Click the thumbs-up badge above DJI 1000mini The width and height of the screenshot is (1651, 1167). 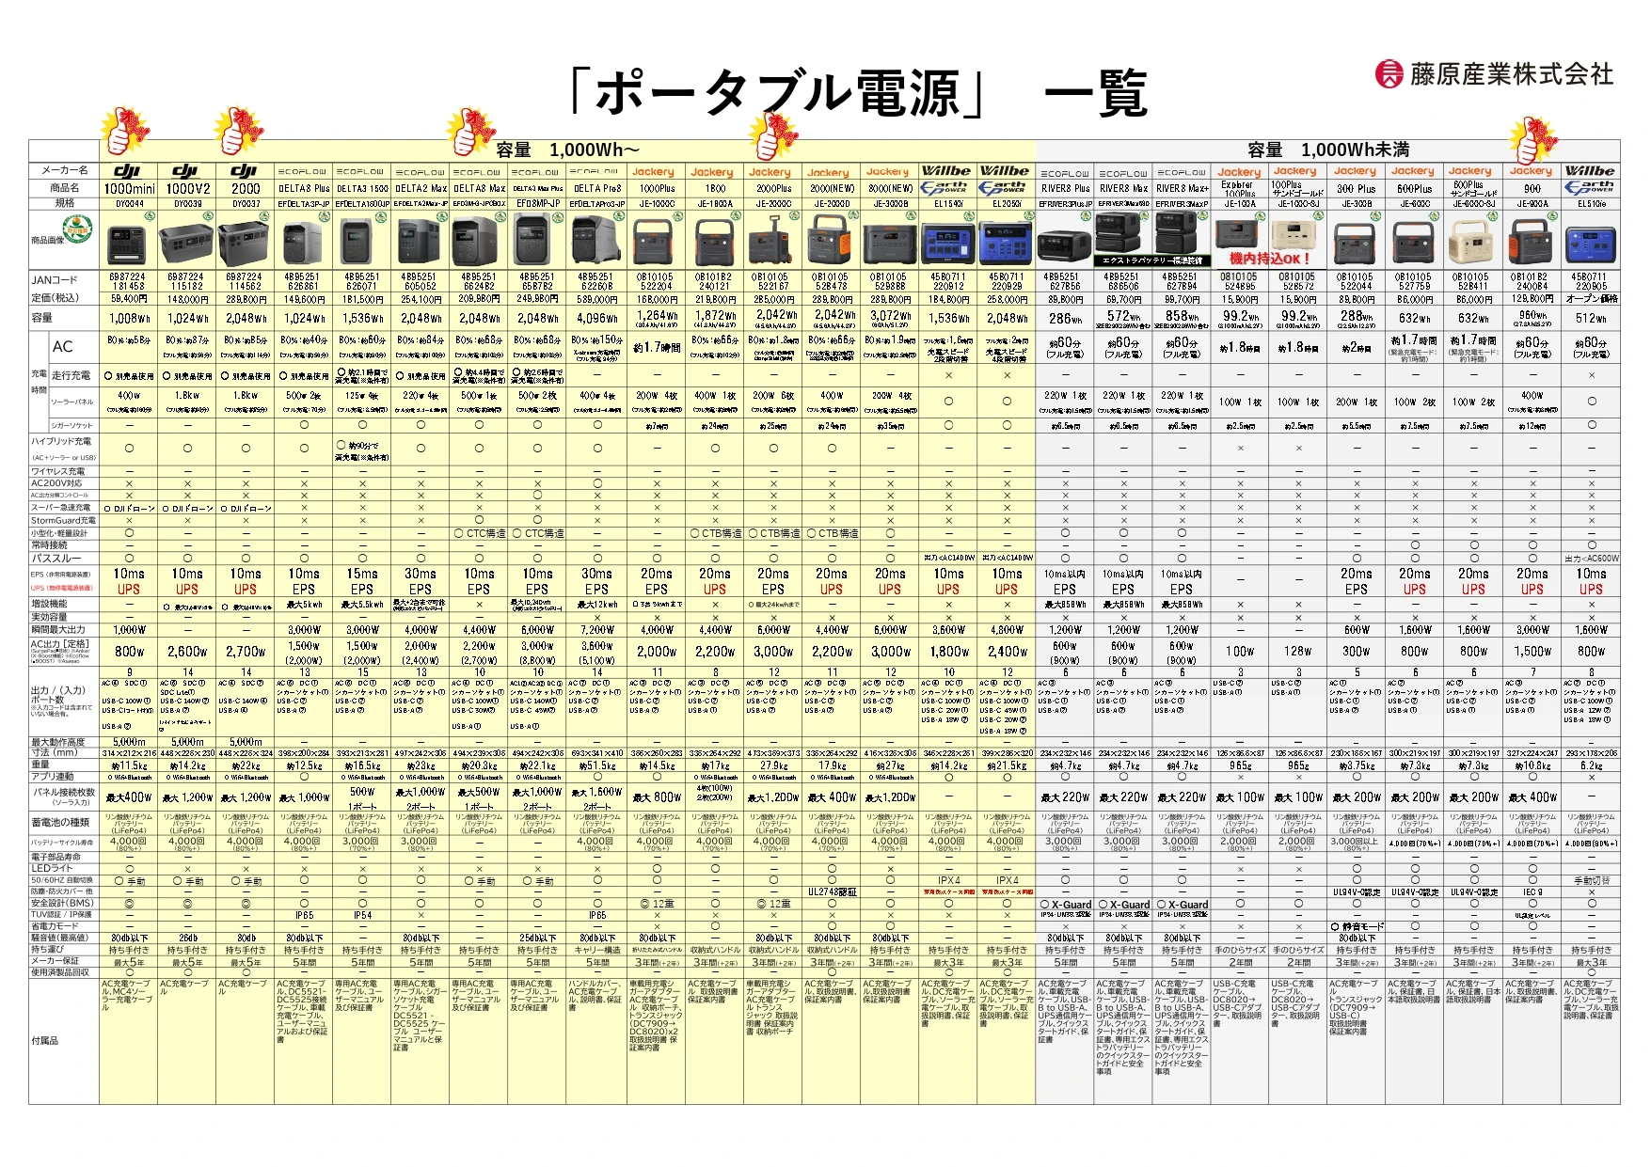(x=126, y=130)
